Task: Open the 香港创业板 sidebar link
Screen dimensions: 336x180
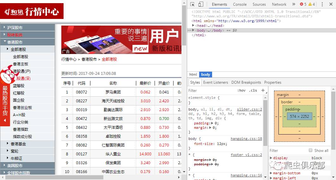Action: (22, 108)
